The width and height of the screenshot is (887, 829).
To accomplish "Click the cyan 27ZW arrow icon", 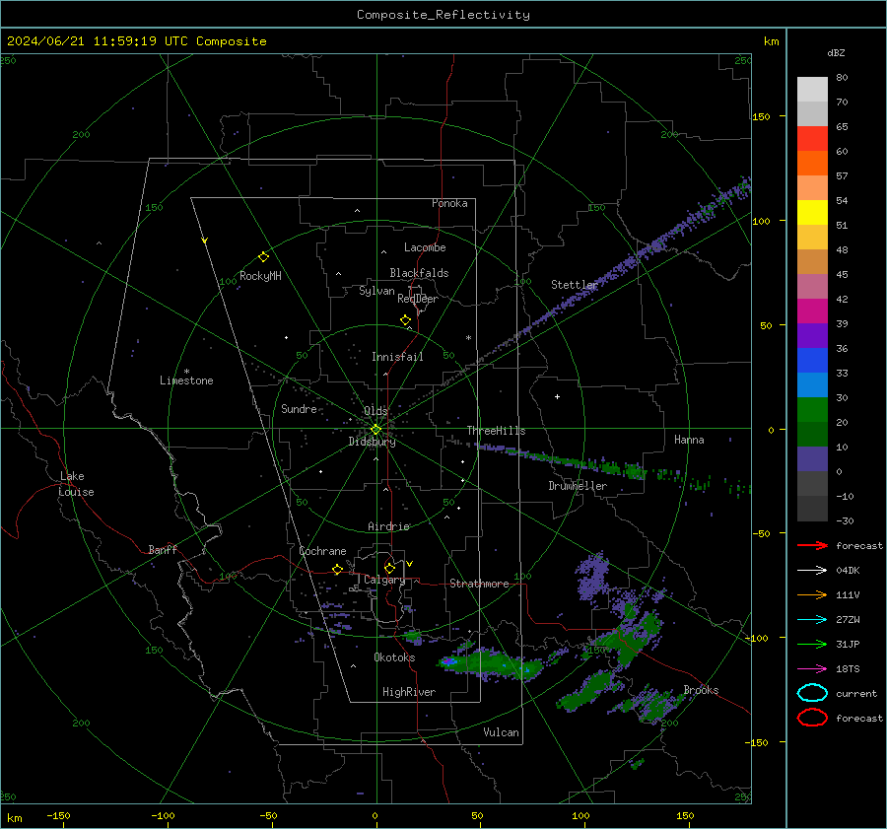I will click(x=812, y=620).
